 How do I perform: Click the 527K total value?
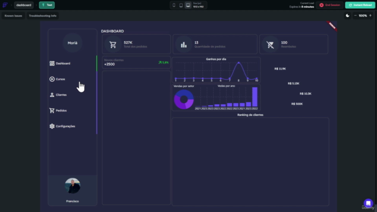128,42
